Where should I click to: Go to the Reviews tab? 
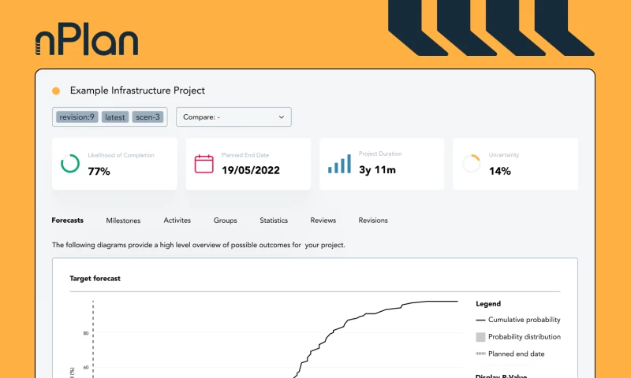323,220
